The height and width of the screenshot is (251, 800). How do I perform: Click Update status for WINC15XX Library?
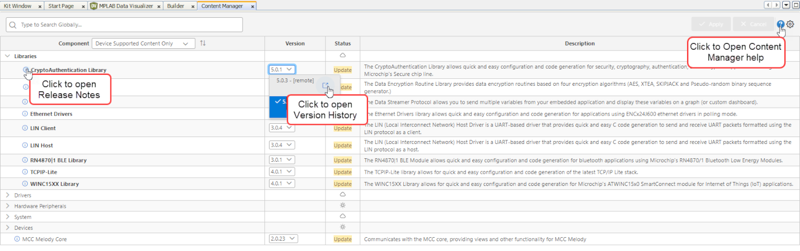tap(343, 184)
